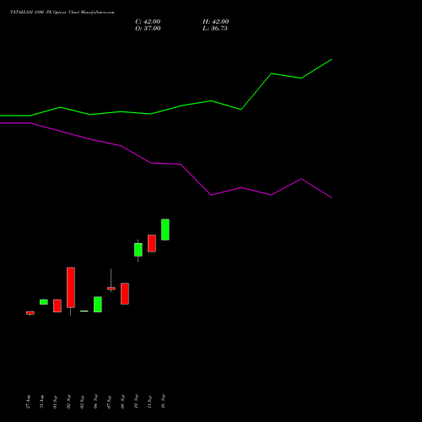Select the green candlestick above 31 Aug
The image size is (422, 422).
44,302
